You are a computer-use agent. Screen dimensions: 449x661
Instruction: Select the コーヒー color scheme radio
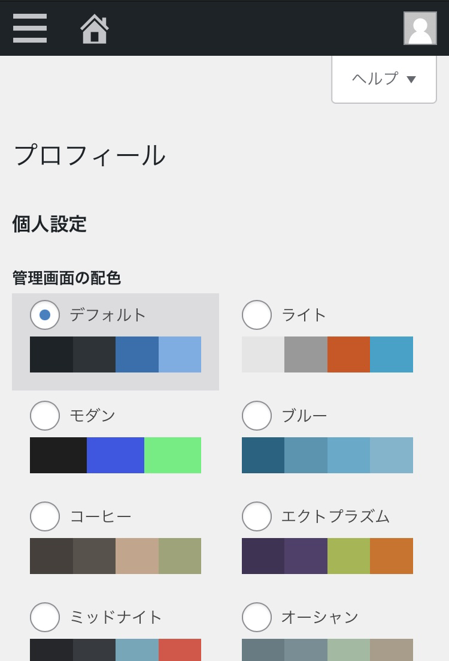tap(45, 516)
